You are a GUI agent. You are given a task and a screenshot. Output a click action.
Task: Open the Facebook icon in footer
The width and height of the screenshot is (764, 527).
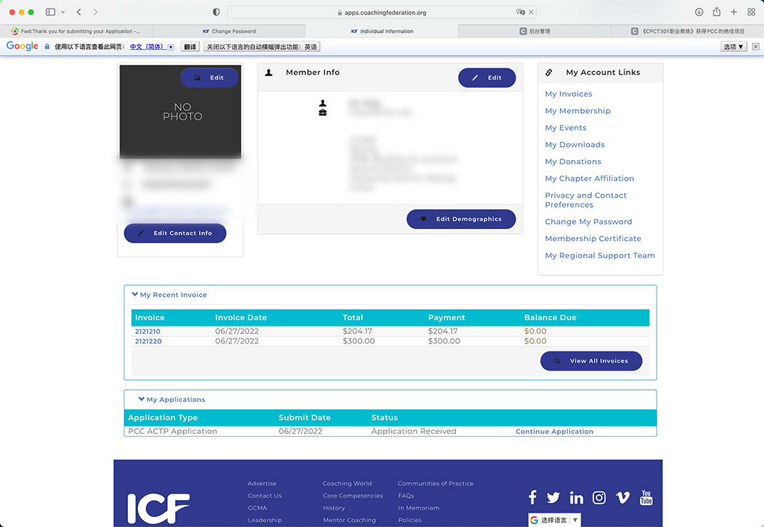pyautogui.click(x=532, y=498)
